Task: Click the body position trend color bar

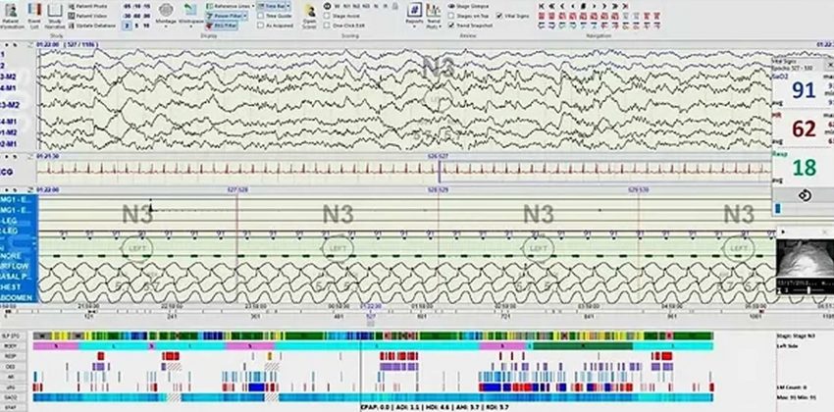Action: 373,345
